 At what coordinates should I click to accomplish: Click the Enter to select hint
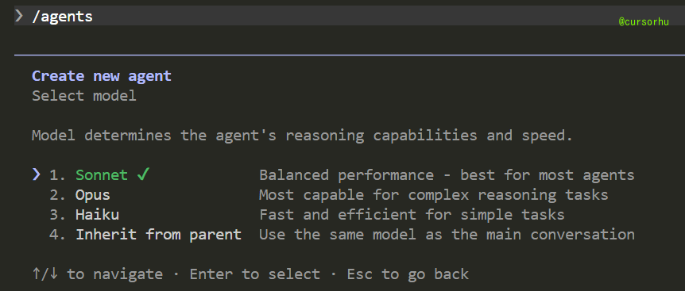coord(255,274)
